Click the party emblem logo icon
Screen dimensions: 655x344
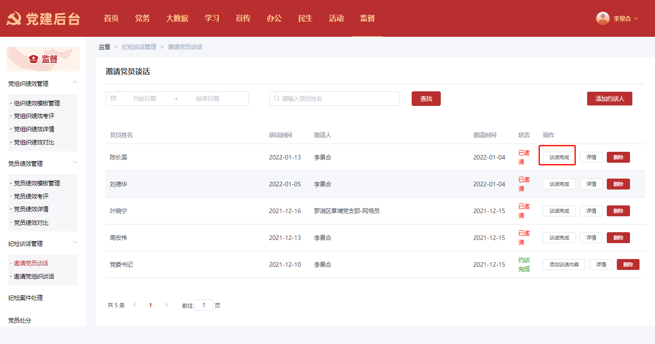[x=14, y=19]
